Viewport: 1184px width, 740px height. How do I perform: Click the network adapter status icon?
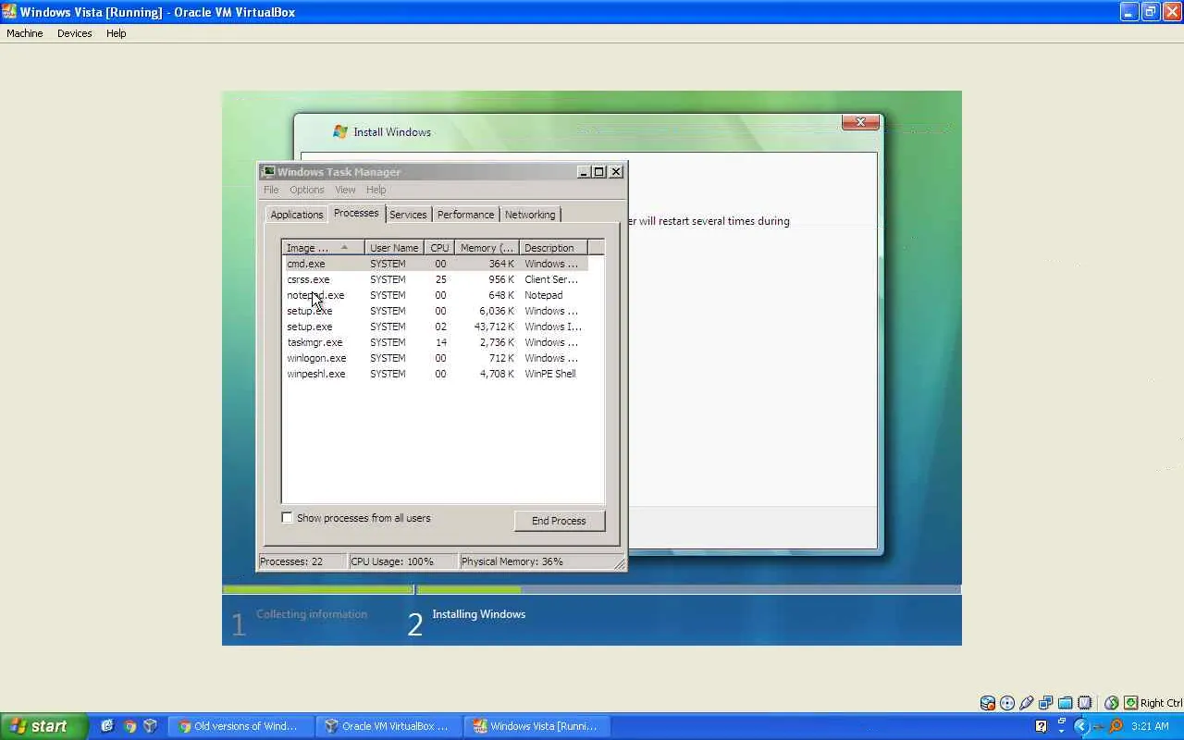click(x=1046, y=703)
